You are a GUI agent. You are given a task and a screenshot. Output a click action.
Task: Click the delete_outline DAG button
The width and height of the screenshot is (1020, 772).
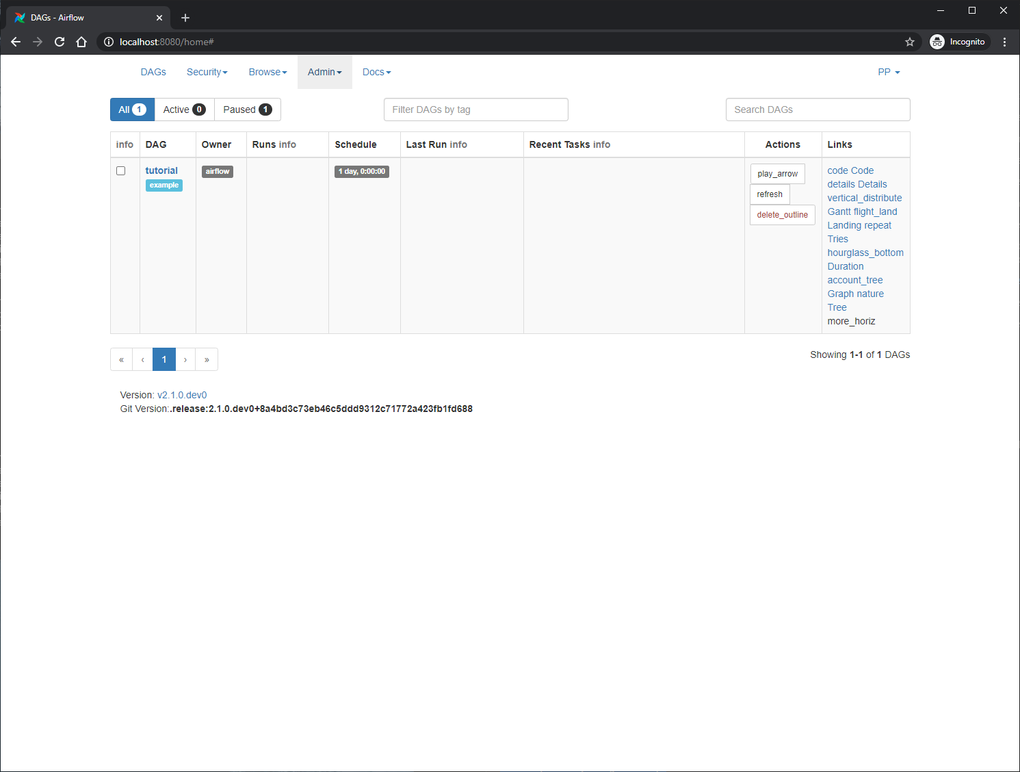[x=783, y=215]
